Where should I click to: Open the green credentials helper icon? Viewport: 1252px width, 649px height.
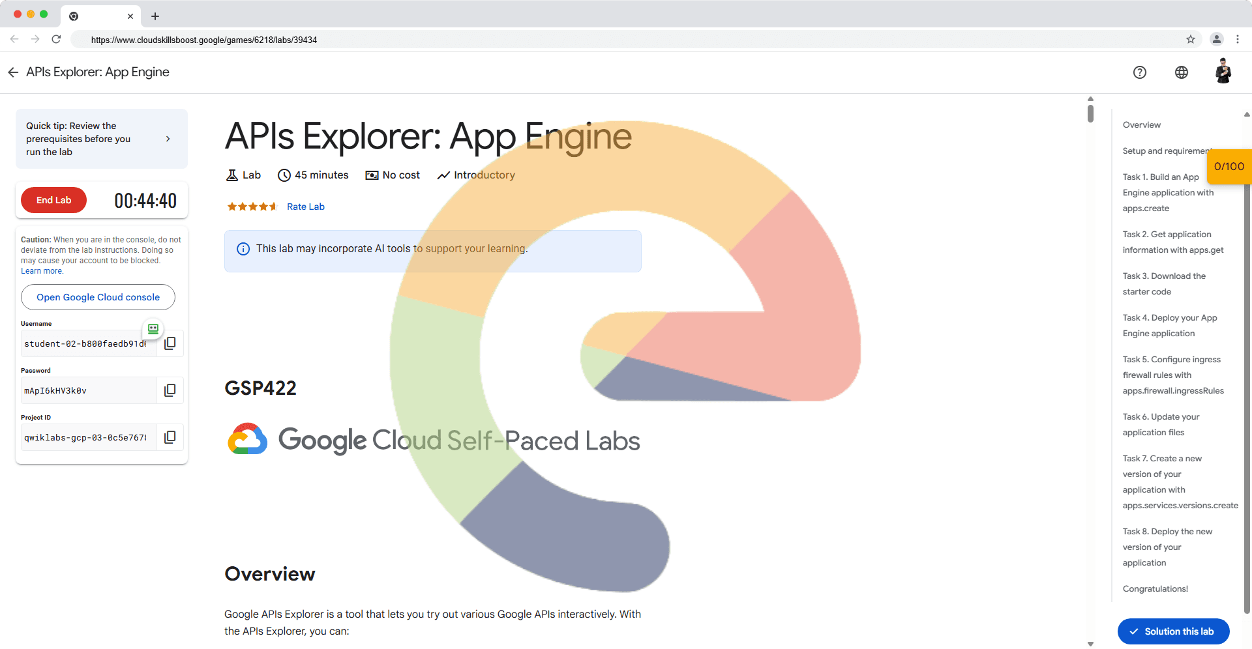point(153,329)
